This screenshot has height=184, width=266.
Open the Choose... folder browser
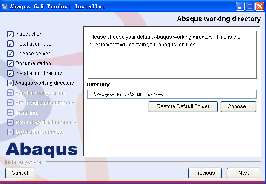tap(238, 106)
